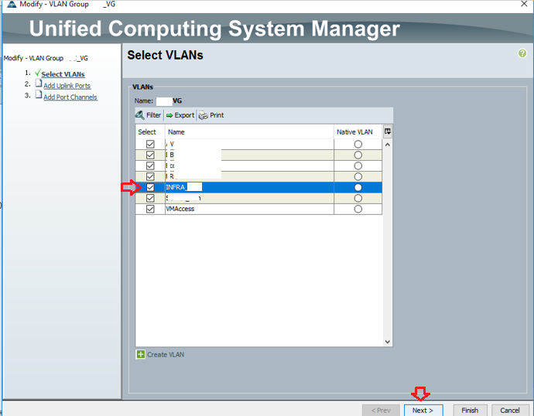Screen dimensions: 534x416
Task: Click the page icon beside Add Uplink Ports
Action: (39, 84)
